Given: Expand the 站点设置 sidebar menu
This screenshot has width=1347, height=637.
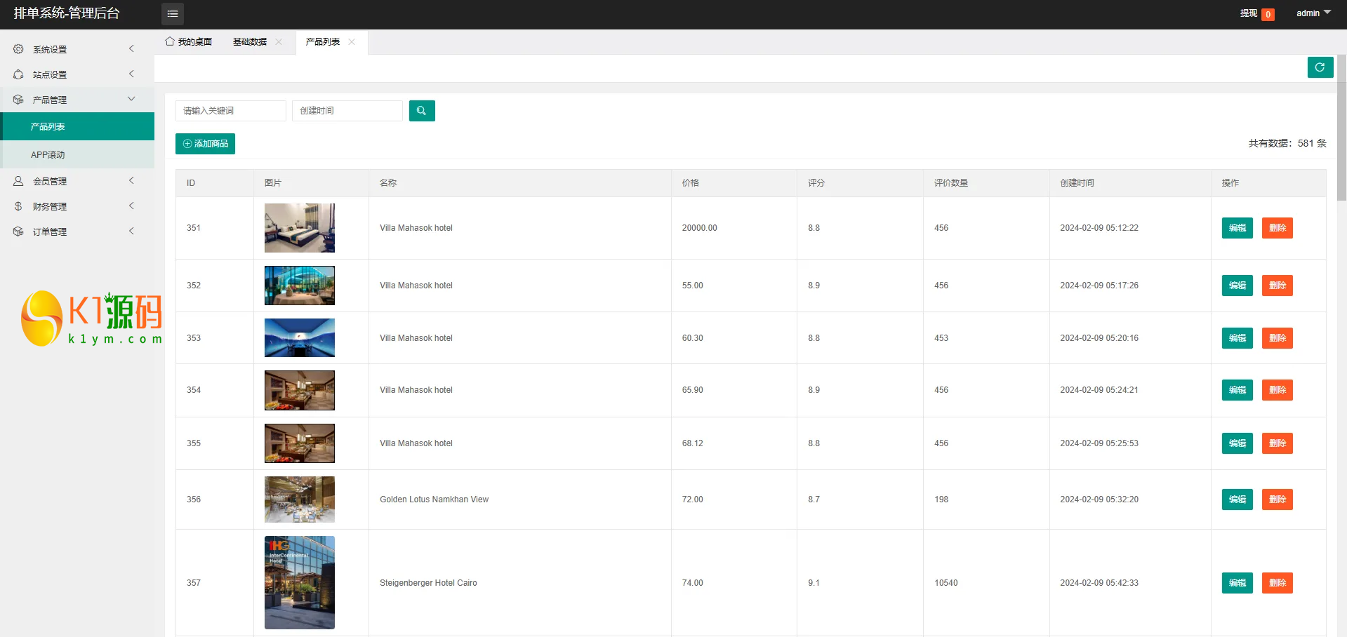Looking at the screenshot, I should click(77, 74).
